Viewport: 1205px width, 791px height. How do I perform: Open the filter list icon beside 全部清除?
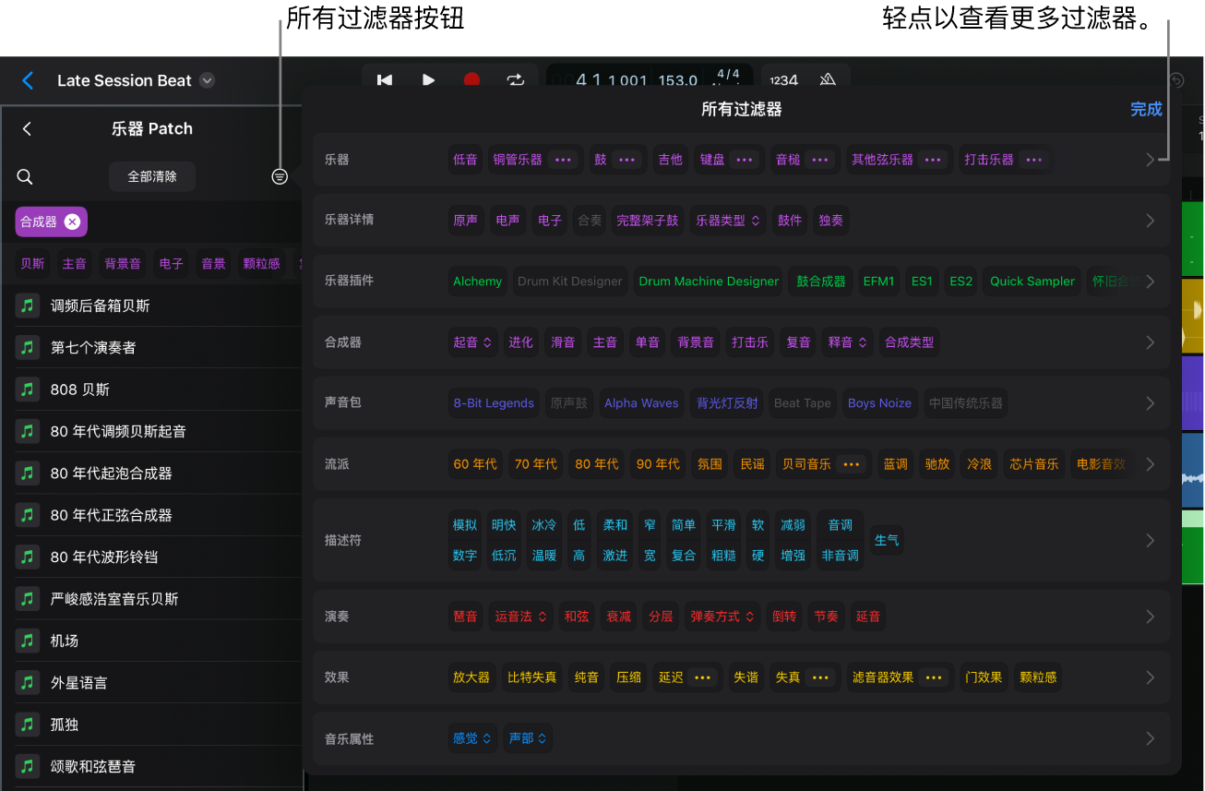tap(280, 176)
